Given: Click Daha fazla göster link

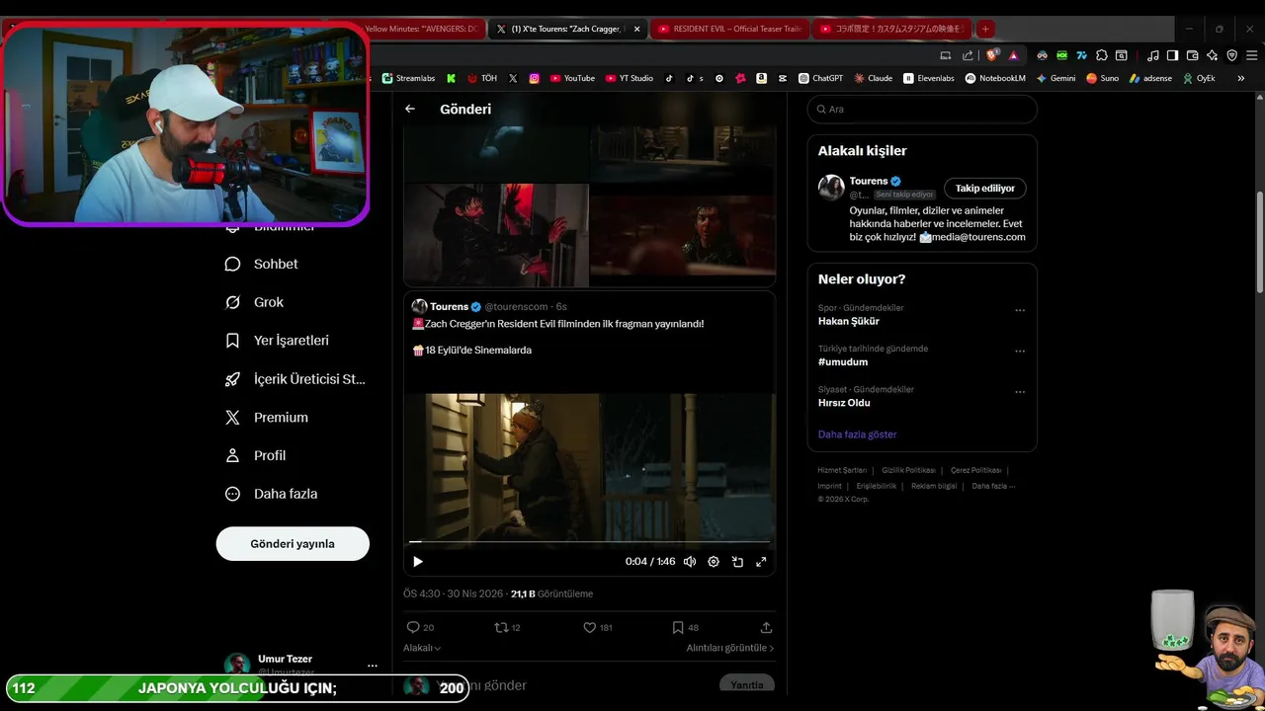Looking at the screenshot, I should [857, 434].
